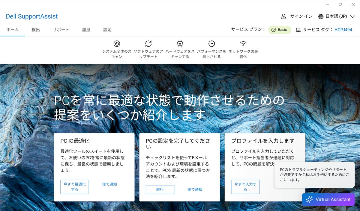
Task: Click the sign-in user icon
Action: 283,16
